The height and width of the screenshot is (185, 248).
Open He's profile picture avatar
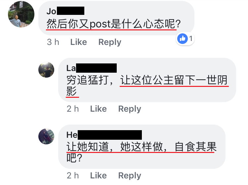pos(46,136)
